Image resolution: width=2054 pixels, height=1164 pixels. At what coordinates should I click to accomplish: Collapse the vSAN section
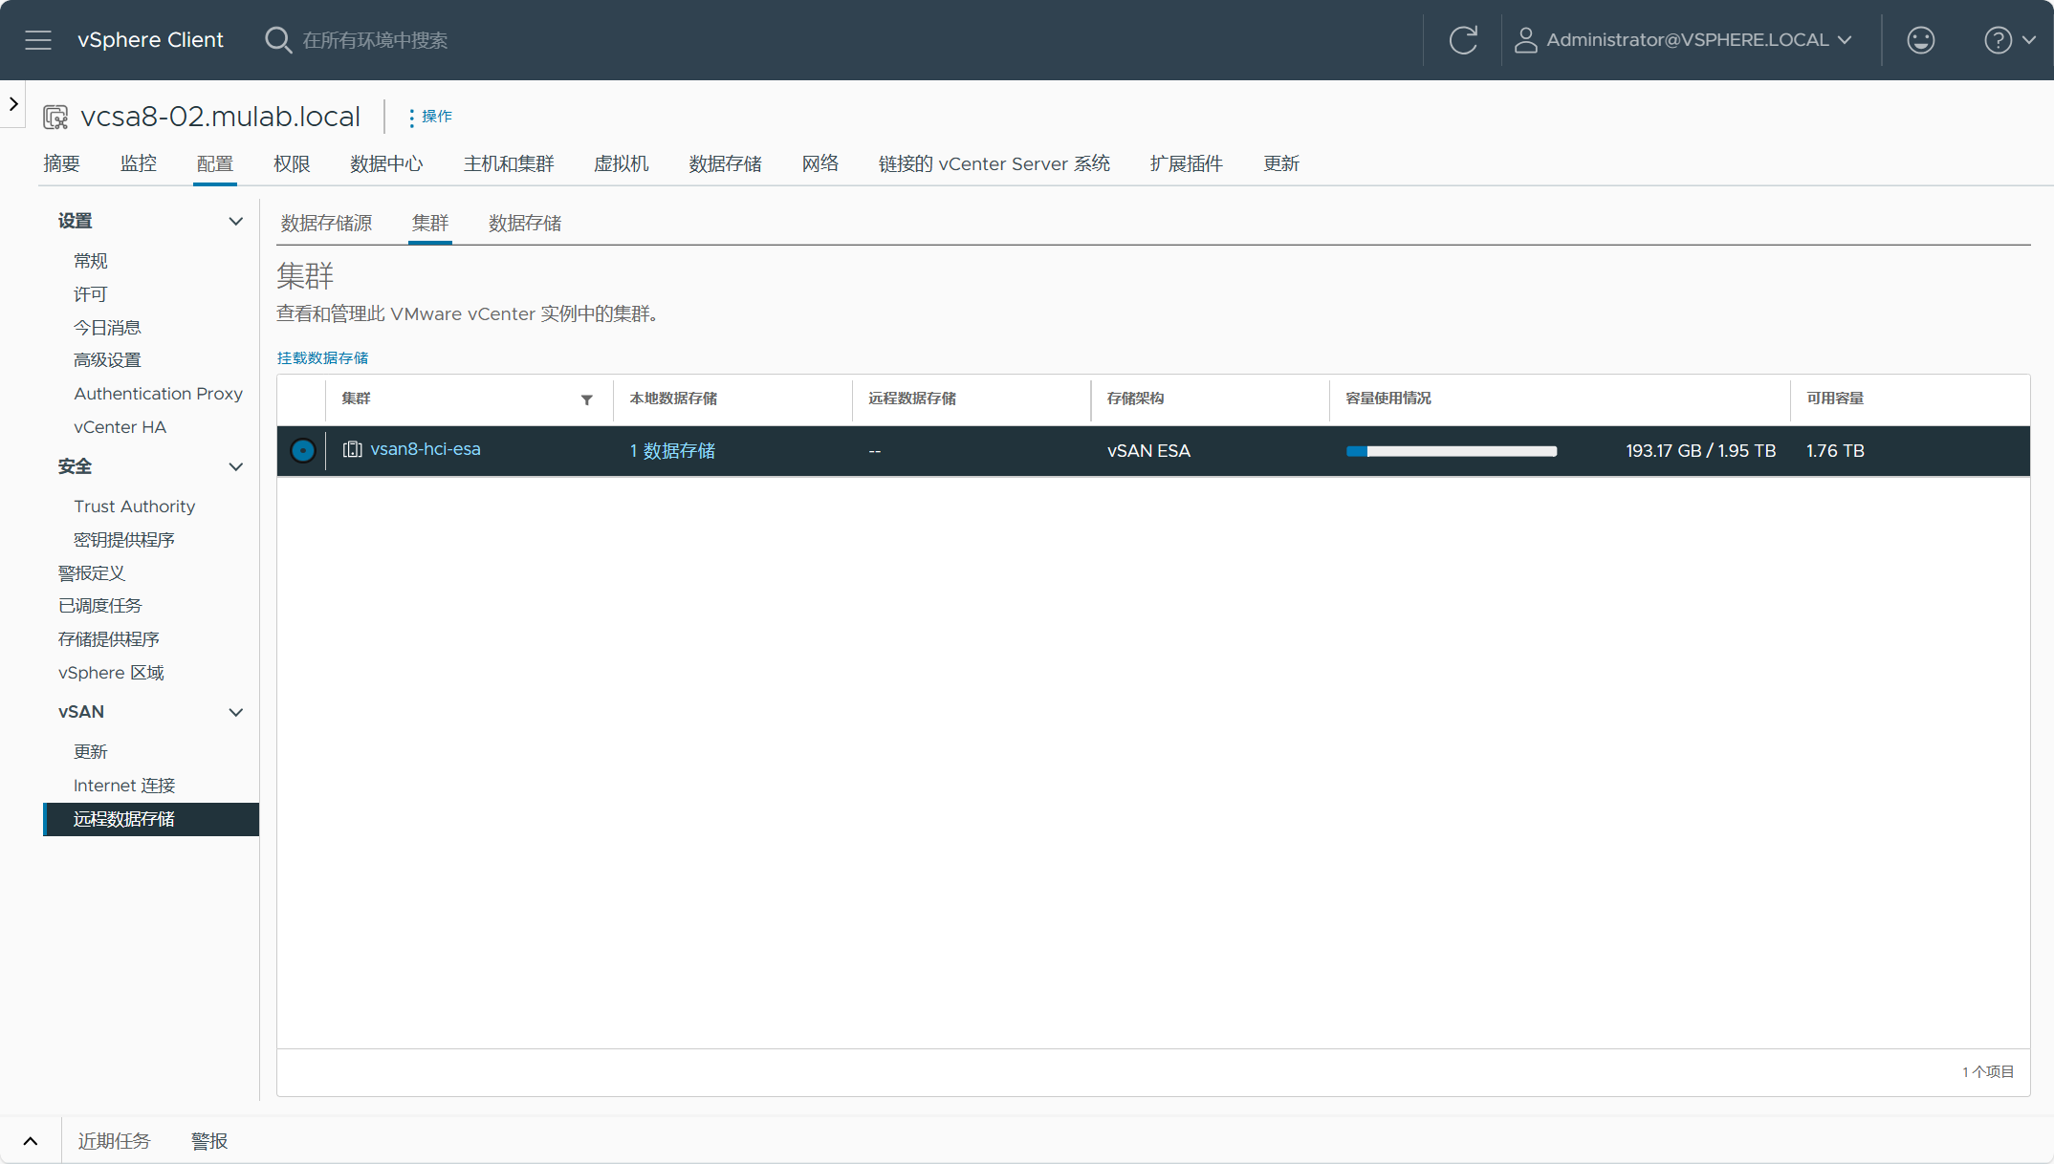(x=235, y=713)
